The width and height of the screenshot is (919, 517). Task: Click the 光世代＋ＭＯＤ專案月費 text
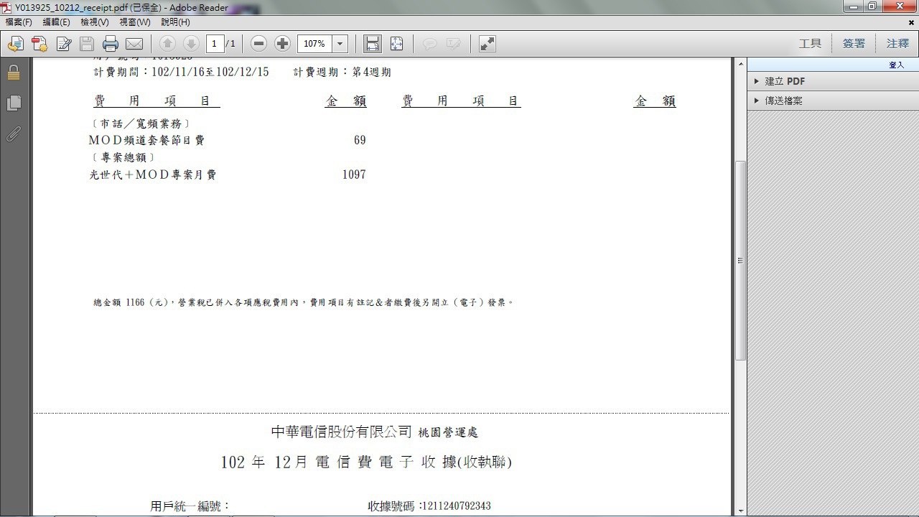click(152, 174)
